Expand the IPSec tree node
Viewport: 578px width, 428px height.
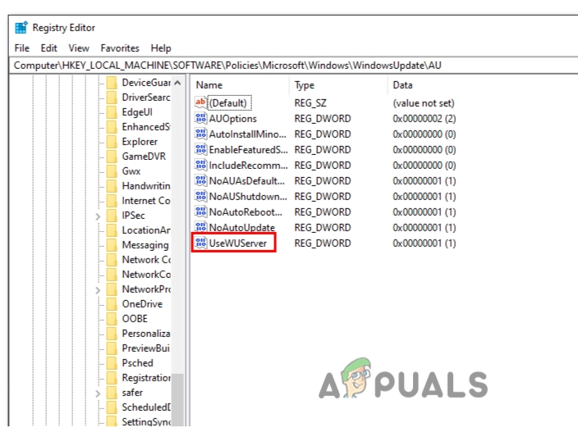[x=98, y=216]
